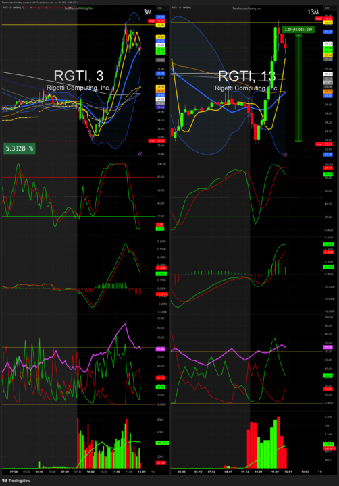339x486 pixels.
Task: Open the USD currency selector on the 13M chart
Action: pos(329,7)
